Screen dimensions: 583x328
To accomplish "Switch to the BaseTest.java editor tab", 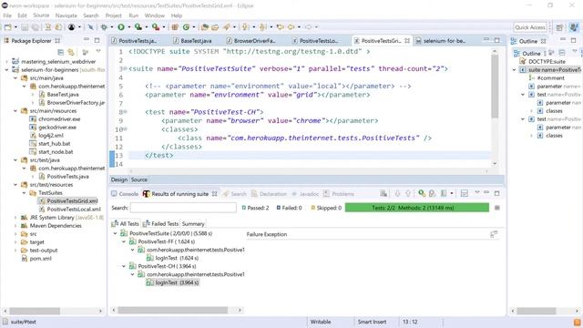I will (x=192, y=40).
